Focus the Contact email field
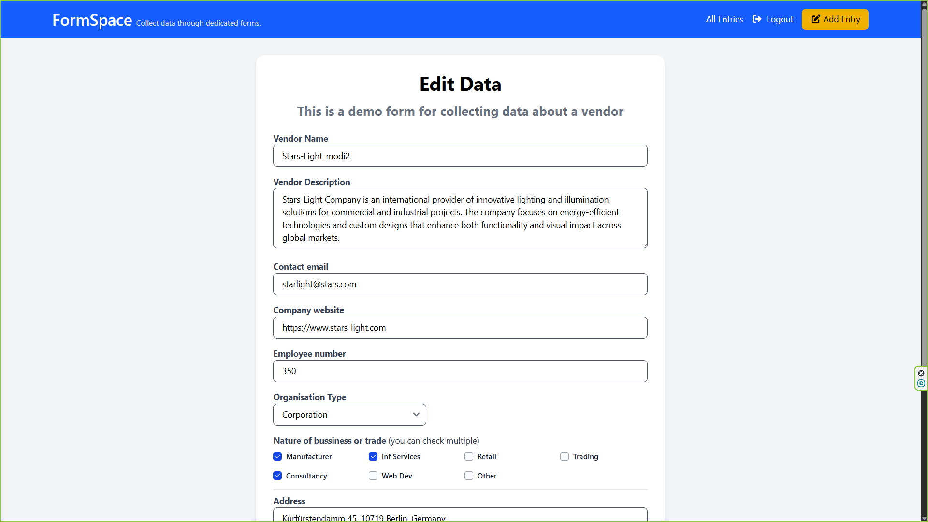928x522 pixels. 460,284
